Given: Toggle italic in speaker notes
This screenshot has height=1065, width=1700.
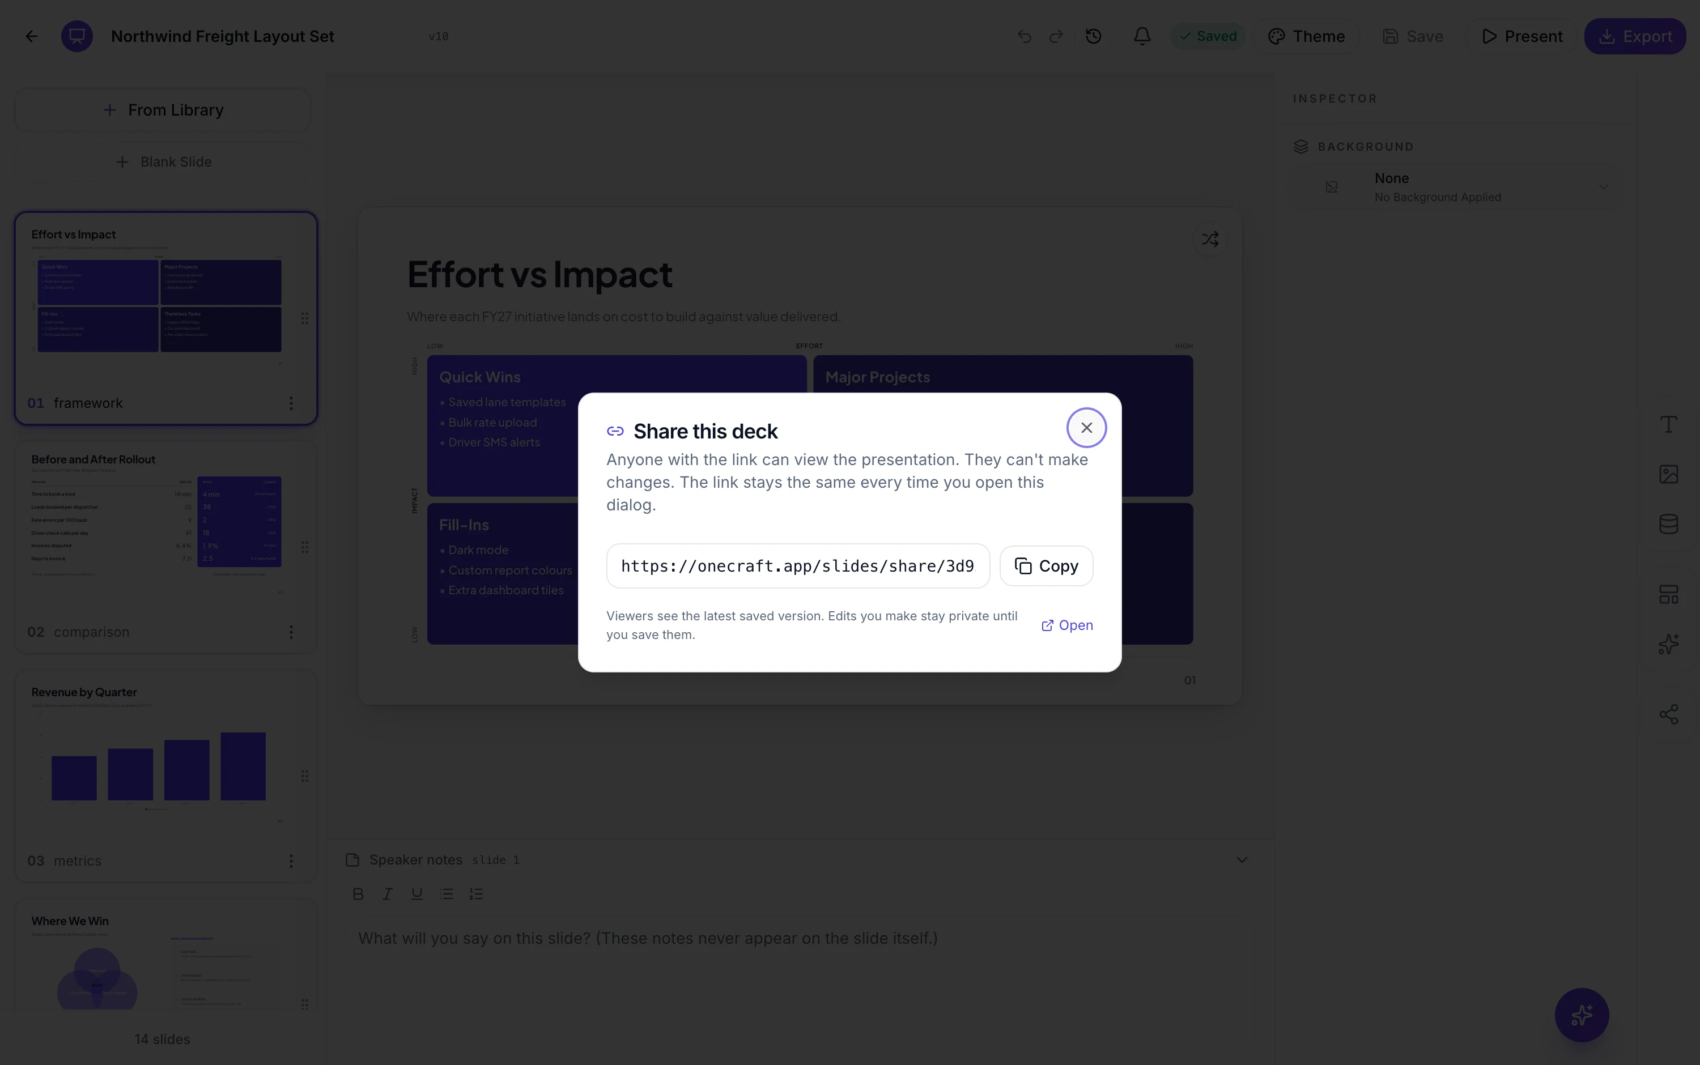Looking at the screenshot, I should pyautogui.click(x=388, y=894).
